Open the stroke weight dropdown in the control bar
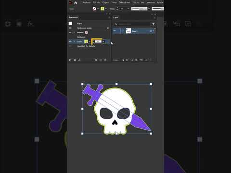 [x=128, y=9]
